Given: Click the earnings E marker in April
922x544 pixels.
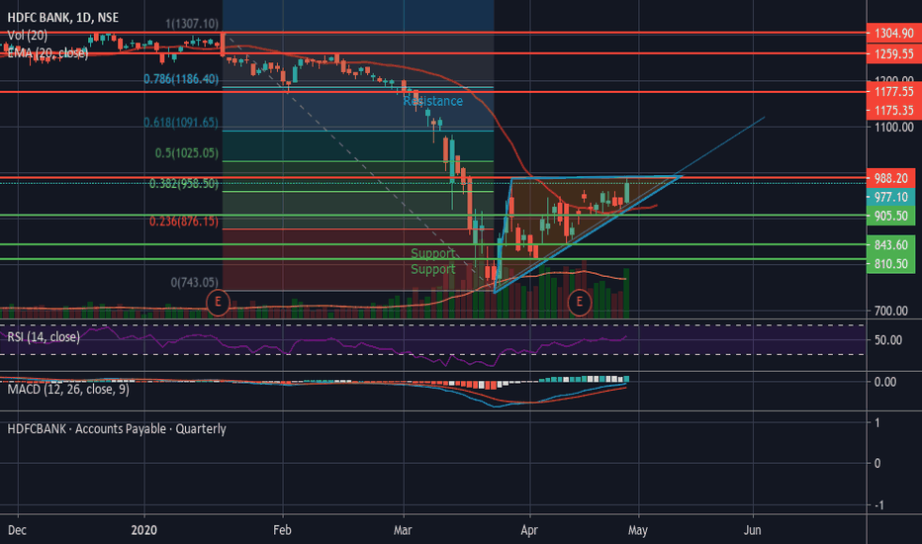Looking at the screenshot, I should tap(579, 303).
